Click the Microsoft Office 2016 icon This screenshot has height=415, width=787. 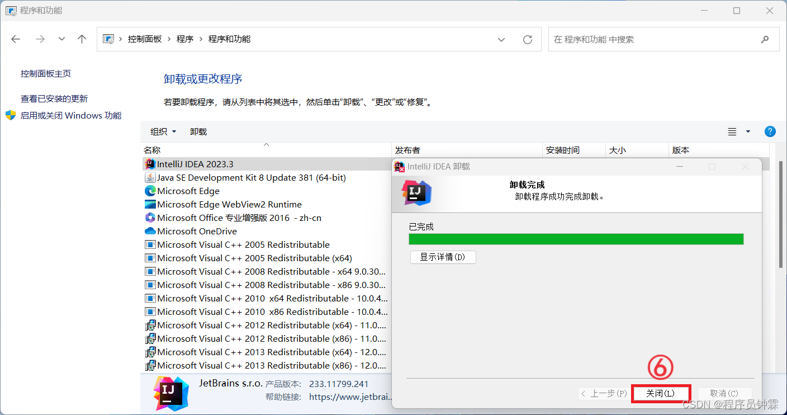pos(150,218)
